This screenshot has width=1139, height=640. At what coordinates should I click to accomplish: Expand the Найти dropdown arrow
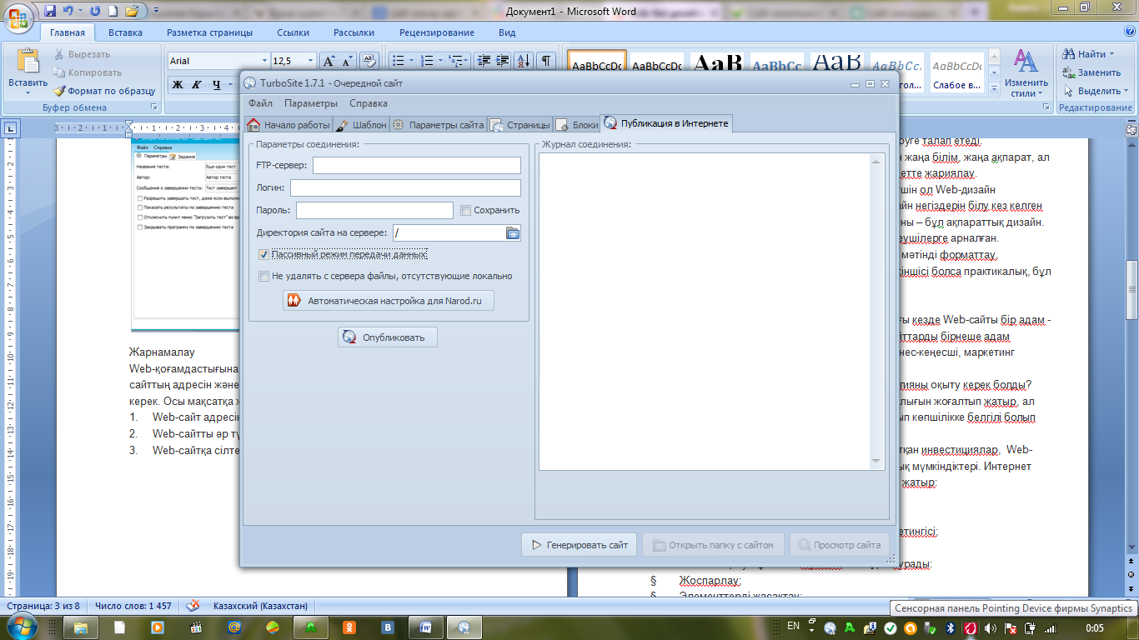click(x=1112, y=54)
